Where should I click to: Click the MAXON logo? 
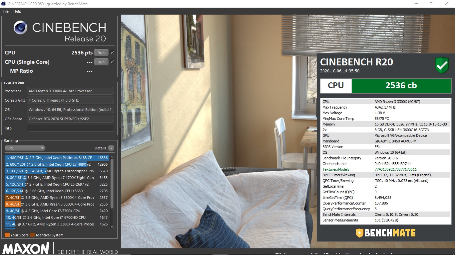[26, 248]
